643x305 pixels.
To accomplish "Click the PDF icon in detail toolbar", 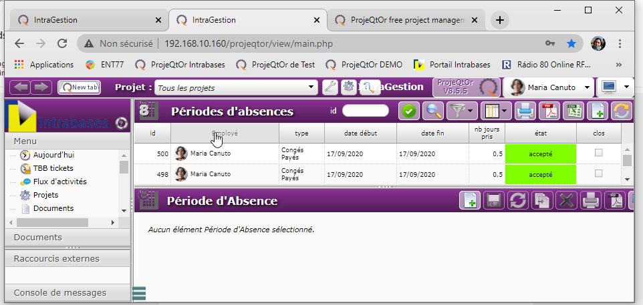I will (x=615, y=201).
